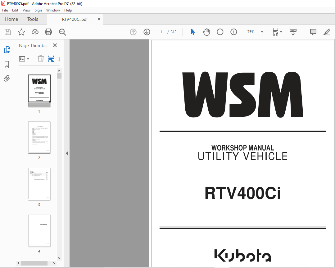The image size is (335, 268).
Task: Select page 4 thumbnail
Action: (x=39, y=231)
